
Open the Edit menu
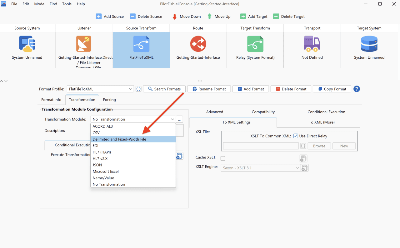click(26, 4)
